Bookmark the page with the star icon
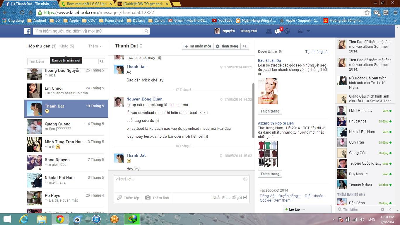 click(x=367, y=13)
